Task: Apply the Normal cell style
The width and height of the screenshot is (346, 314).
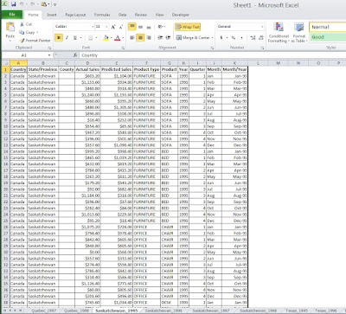Action: tap(328, 27)
